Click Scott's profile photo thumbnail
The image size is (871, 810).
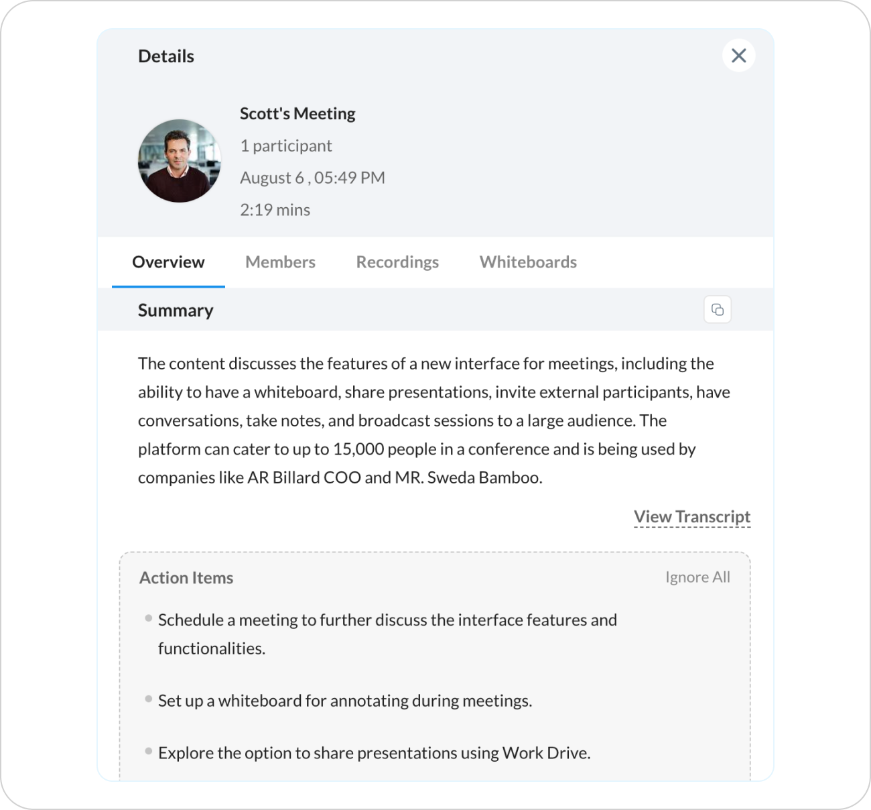click(x=180, y=161)
